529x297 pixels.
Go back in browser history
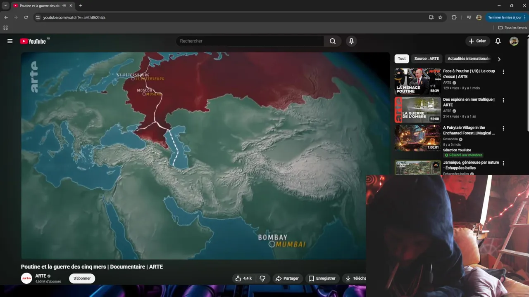click(6, 17)
